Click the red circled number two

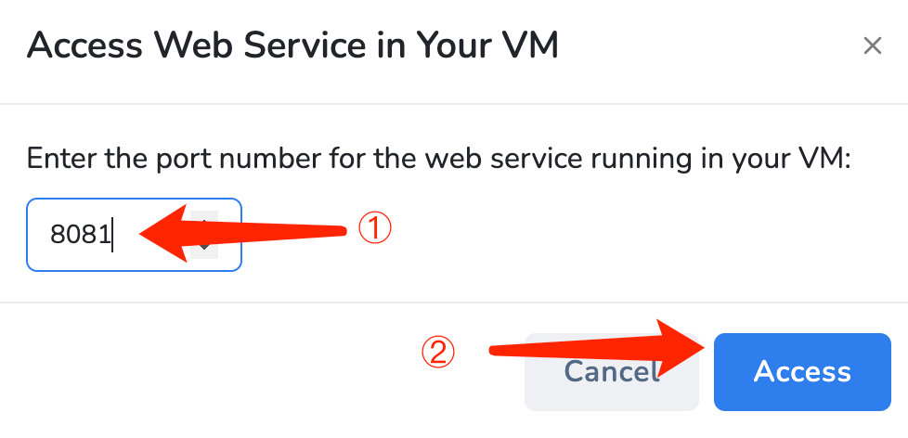(438, 351)
